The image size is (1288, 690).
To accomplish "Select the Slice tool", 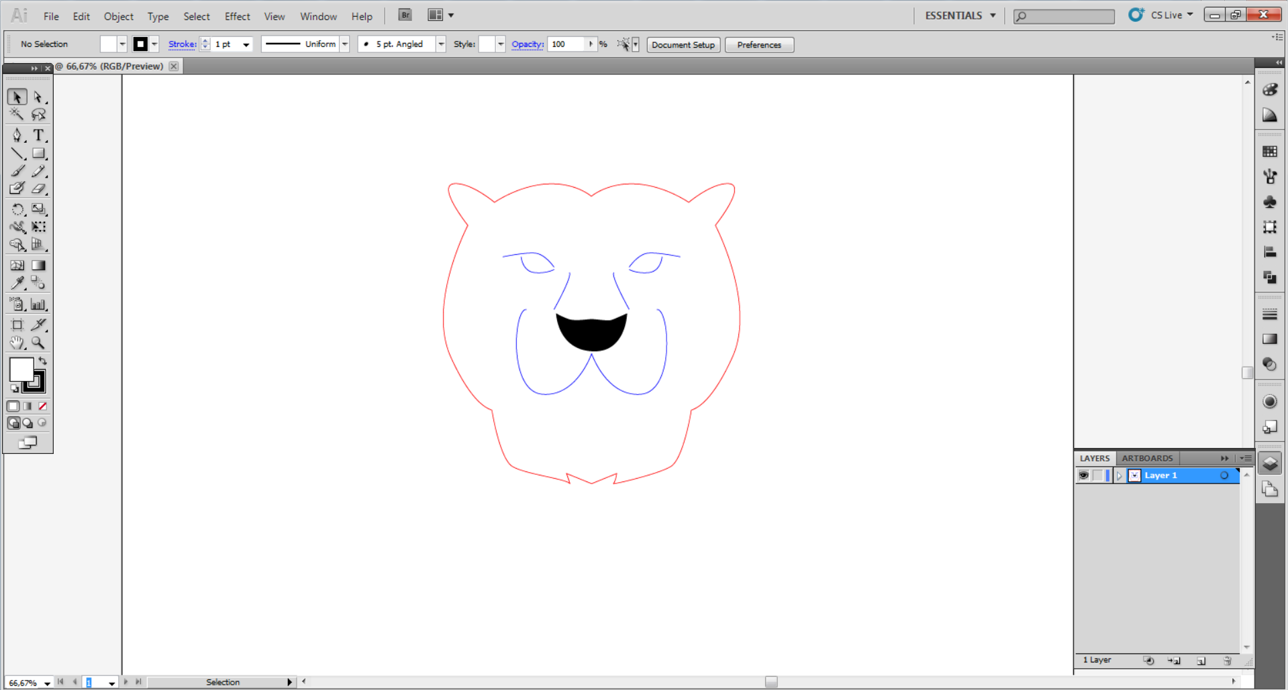I will pos(38,325).
